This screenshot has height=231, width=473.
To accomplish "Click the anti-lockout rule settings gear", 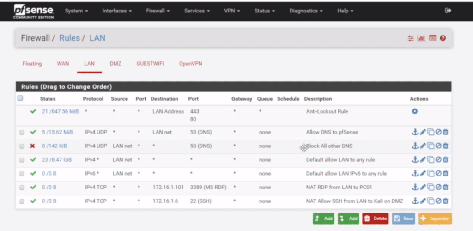I will pyautogui.click(x=414, y=111).
